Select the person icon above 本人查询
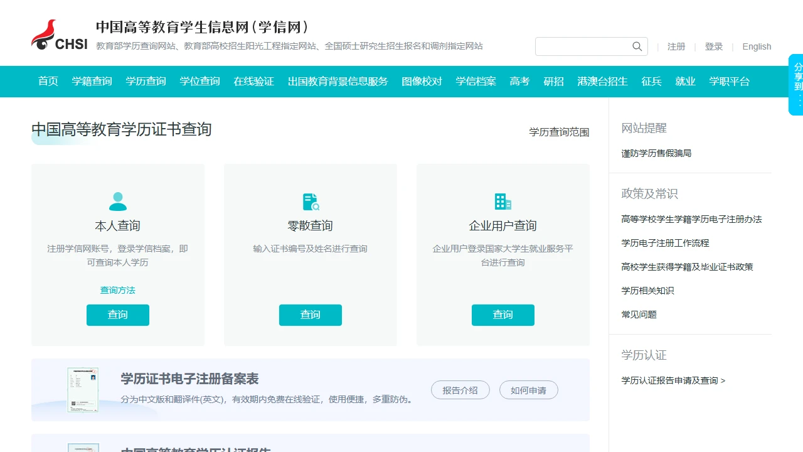The height and width of the screenshot is (452, 803). [x=117, y=201]
